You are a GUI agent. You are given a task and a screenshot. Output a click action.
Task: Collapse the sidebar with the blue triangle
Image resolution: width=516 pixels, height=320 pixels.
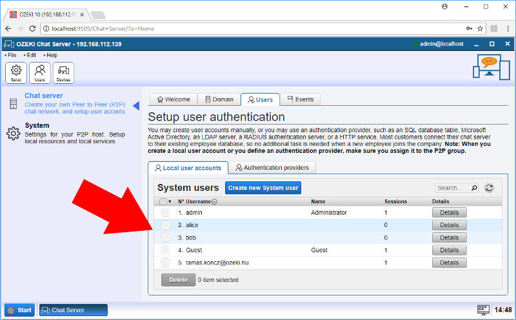click(x=136, y=106)
